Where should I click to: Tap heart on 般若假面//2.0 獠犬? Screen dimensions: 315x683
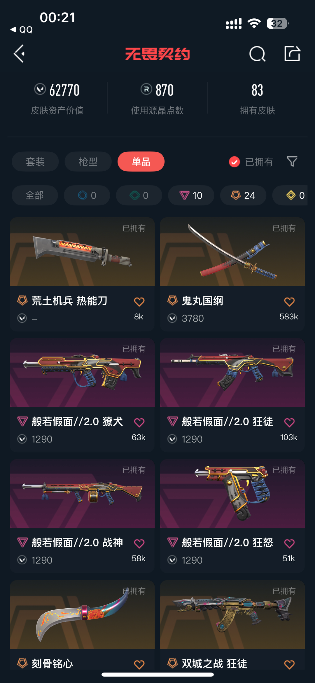[139, 422]
